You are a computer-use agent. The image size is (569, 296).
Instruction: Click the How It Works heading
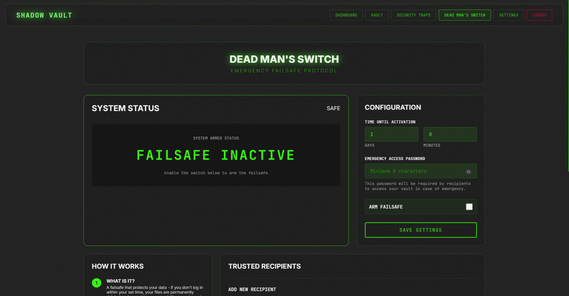tap(118, 266)
